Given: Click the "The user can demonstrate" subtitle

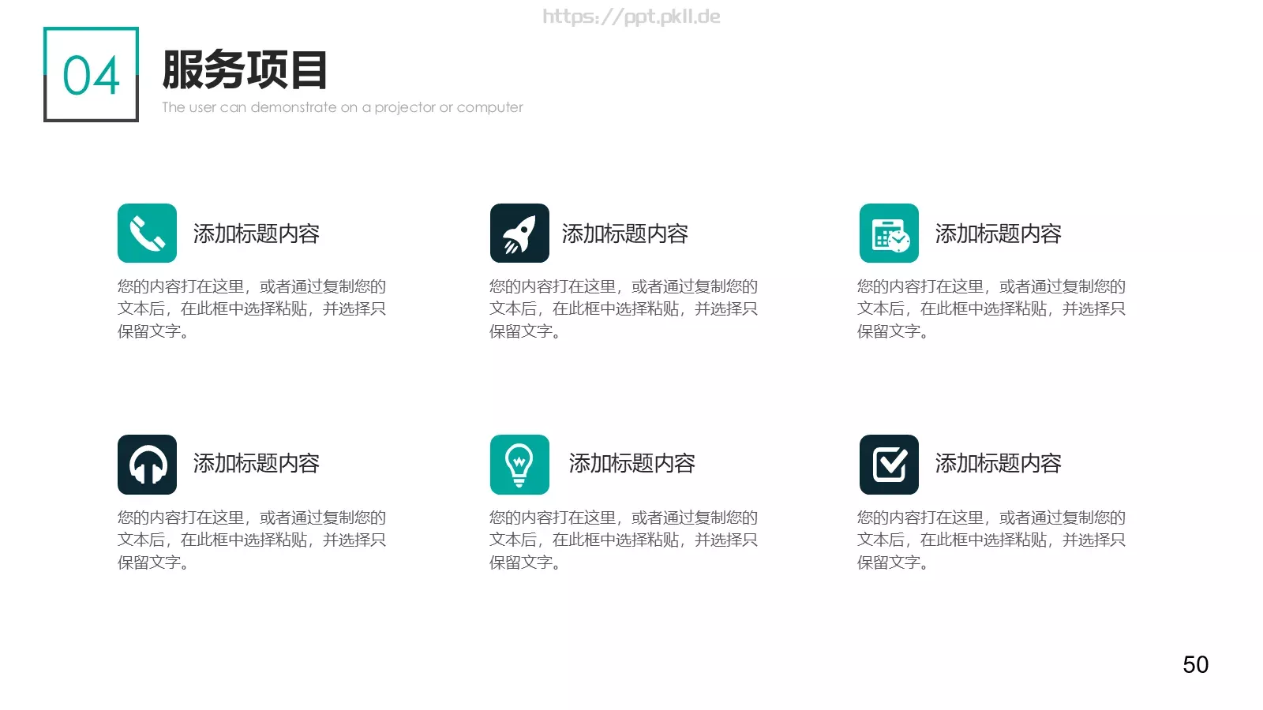Looking at the screenshot, I should 342,107.
